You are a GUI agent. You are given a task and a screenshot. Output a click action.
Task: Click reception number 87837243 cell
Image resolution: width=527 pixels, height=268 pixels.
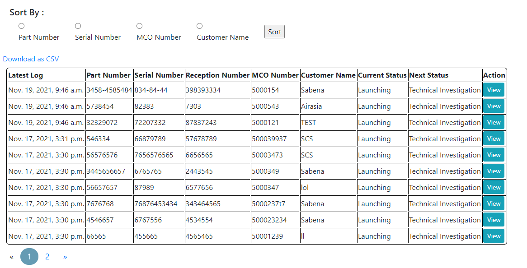point(218,122)
